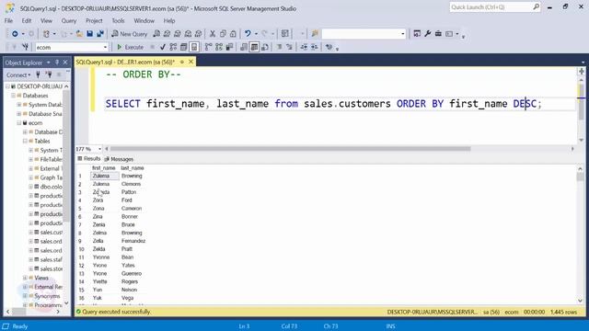This screenshot has width=589, height=331.
Task: Click the Cut scissors icon
Action: [x=213, y=34]
